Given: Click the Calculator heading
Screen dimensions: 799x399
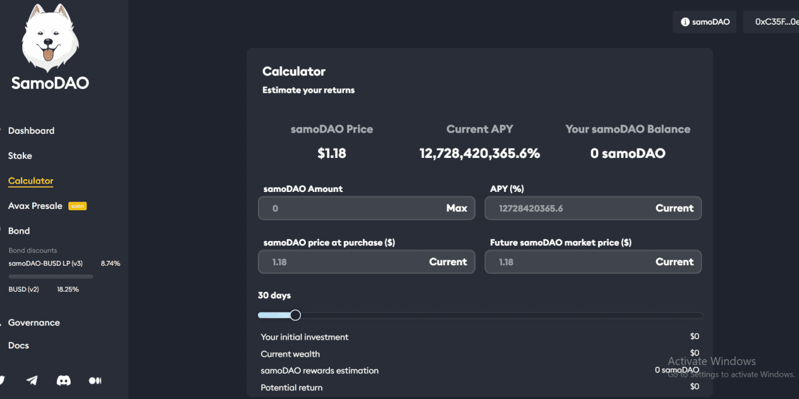Looking at the screenshot, I should 294,71.
